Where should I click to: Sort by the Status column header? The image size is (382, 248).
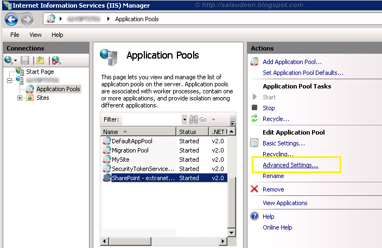[x=193, y=131]
